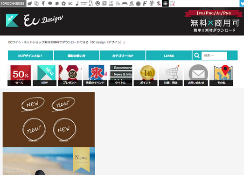This screenshot has height=175, width=244.
Task: Open the music note icon site
Action: (x=77, y=3)
